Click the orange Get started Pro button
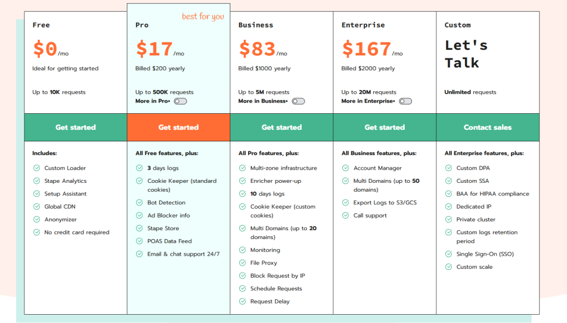Viewport: 567px width, 323px height. coord(179,127)
